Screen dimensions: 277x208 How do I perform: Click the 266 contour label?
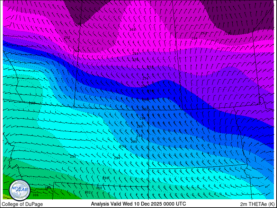133,30
